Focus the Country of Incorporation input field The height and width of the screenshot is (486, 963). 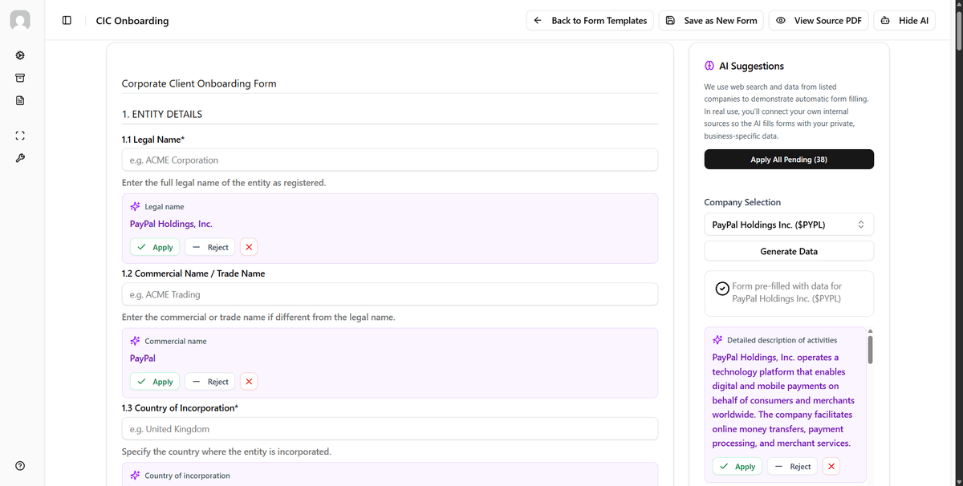(390, 429)
